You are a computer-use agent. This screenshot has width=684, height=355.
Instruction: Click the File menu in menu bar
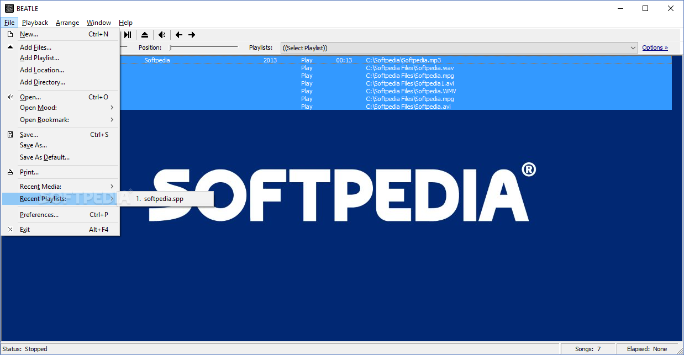click(x=9, y=23)
